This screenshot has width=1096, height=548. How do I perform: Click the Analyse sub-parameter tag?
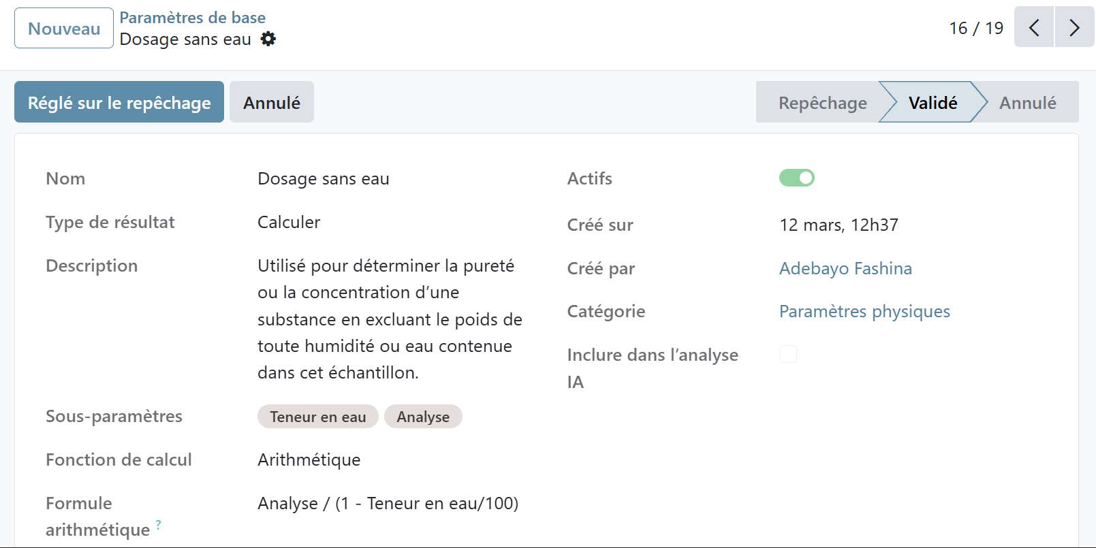[x=423, y=417]
